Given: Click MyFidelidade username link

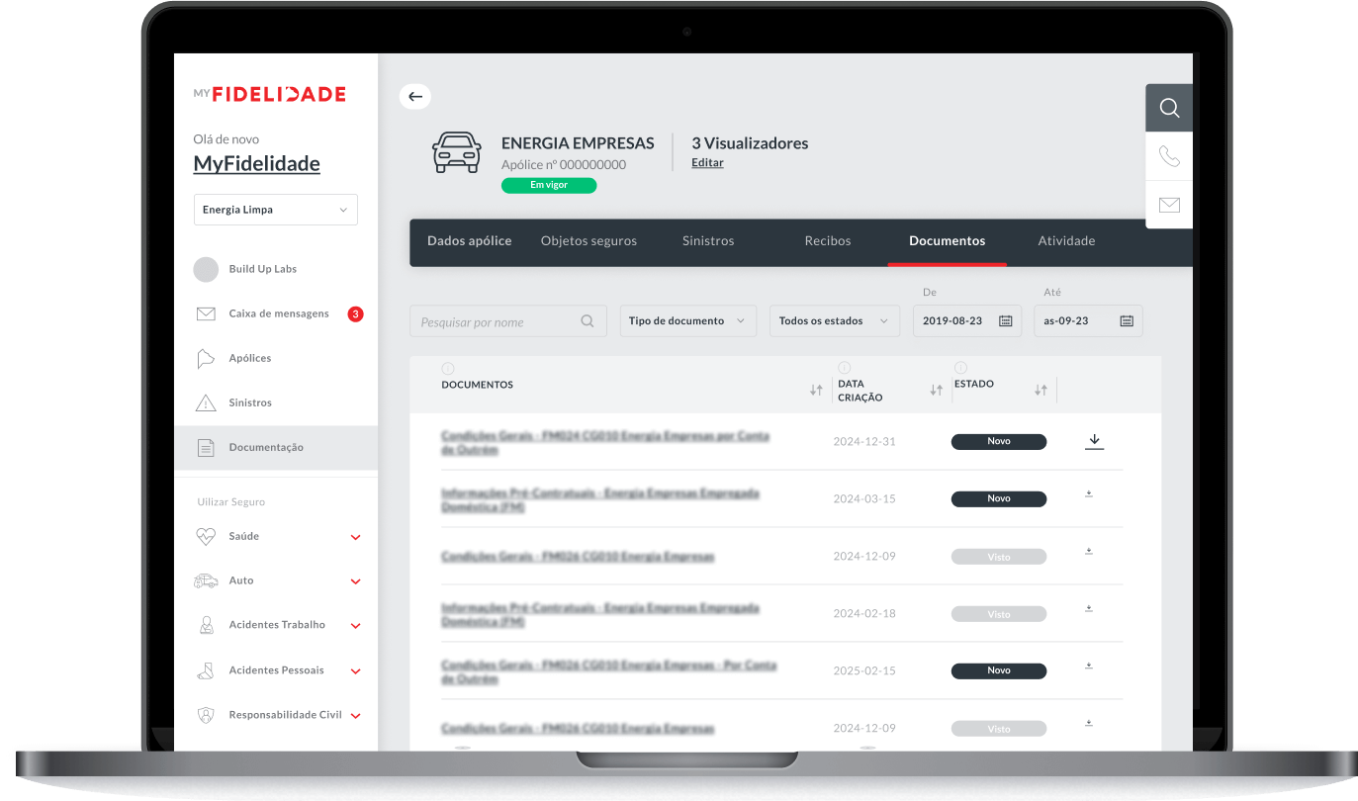Looking at the screenshot, I should 257,164.
